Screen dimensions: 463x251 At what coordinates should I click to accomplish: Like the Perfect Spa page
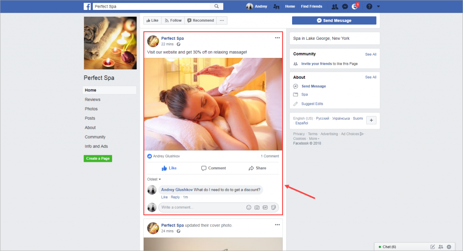[x=152, y=20]
